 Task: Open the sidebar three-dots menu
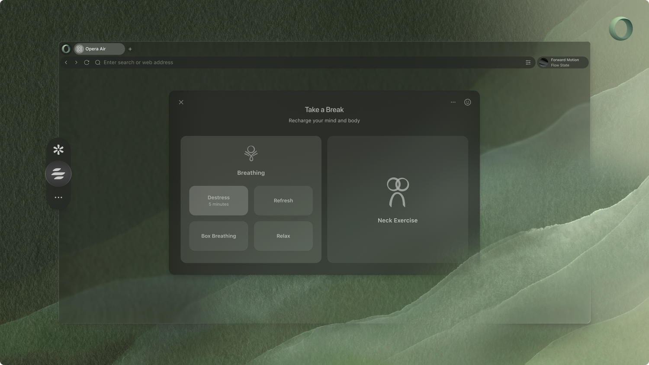pyautogui.click(x=58, y=198)
